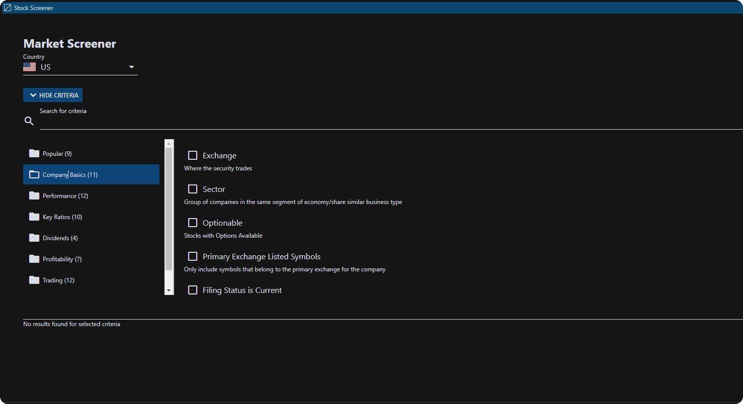Click the US flag icon
Image resolution: width=743 pixels, height=404 pixels.
tap(30, 67)
